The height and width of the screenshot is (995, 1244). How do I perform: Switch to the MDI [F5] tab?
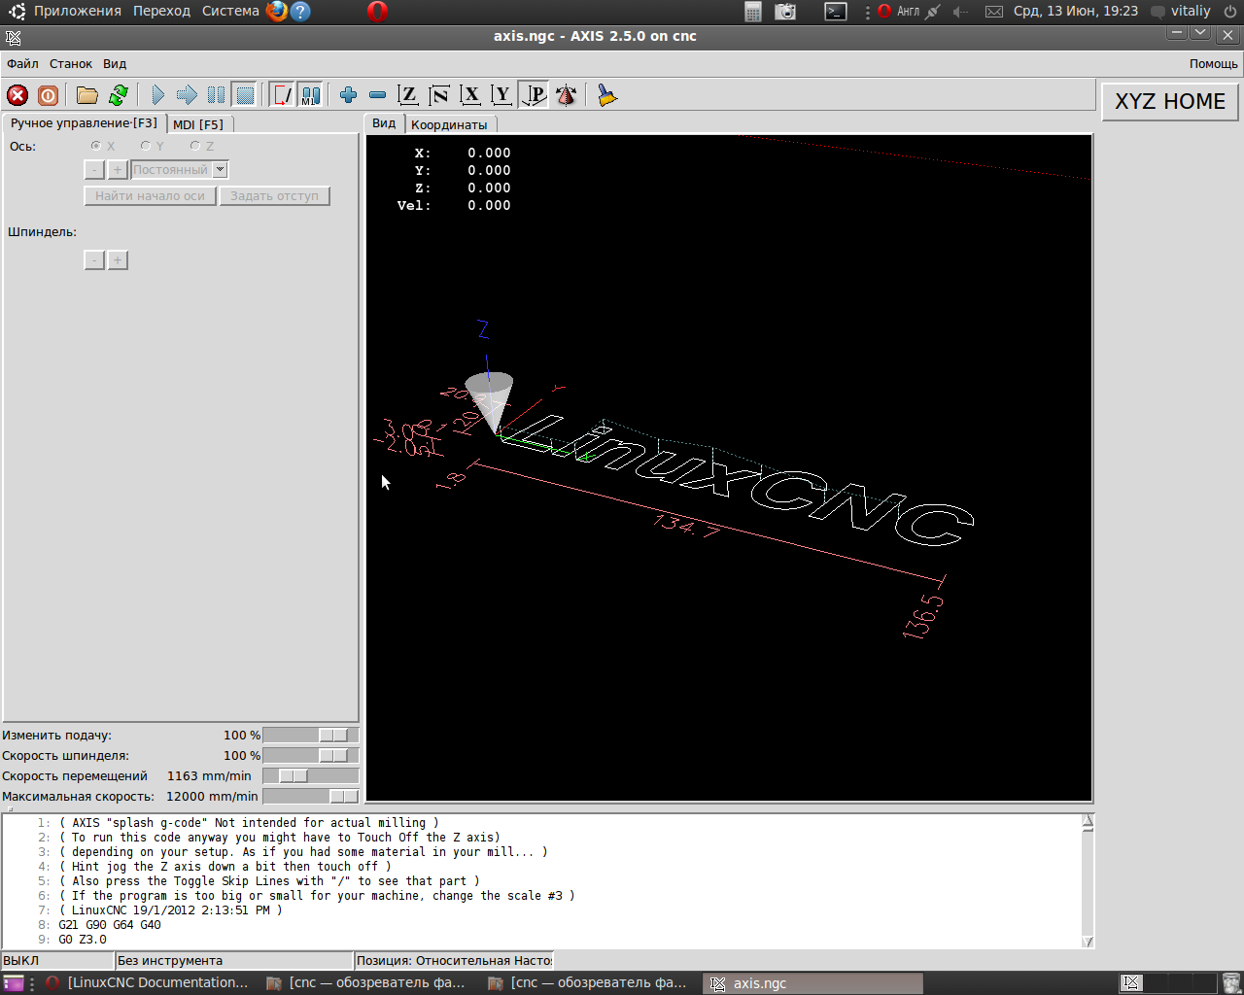tap(198, 124)
